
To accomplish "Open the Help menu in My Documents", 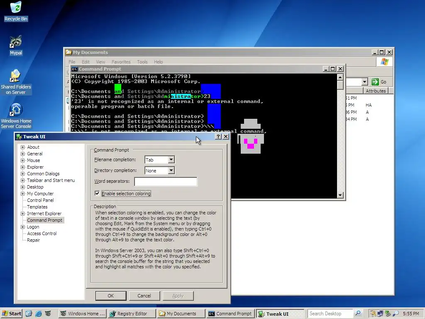I will tap(158, 62).
